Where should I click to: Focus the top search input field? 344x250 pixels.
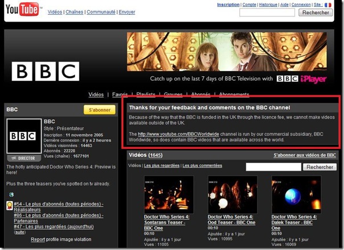[267, 13]
